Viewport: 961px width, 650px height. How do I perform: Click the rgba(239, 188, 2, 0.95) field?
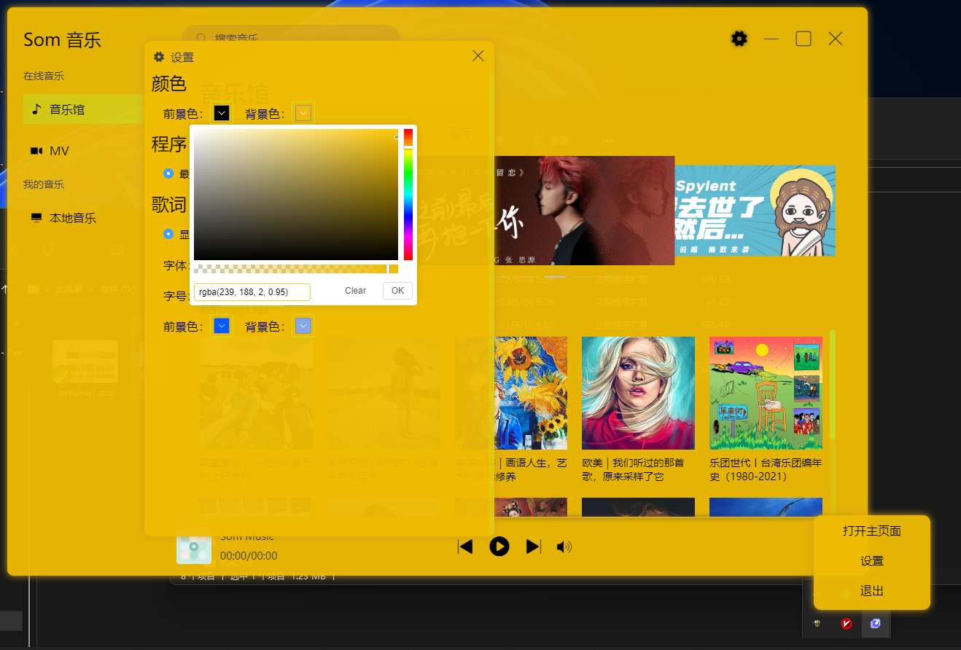252,292
